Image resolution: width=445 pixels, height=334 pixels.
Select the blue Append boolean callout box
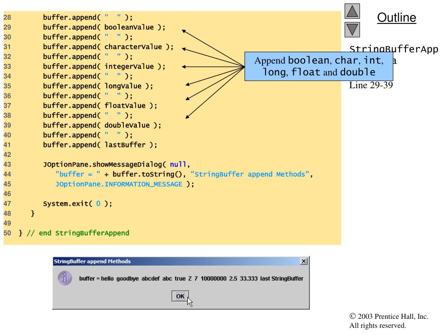(x=319, y=66)
